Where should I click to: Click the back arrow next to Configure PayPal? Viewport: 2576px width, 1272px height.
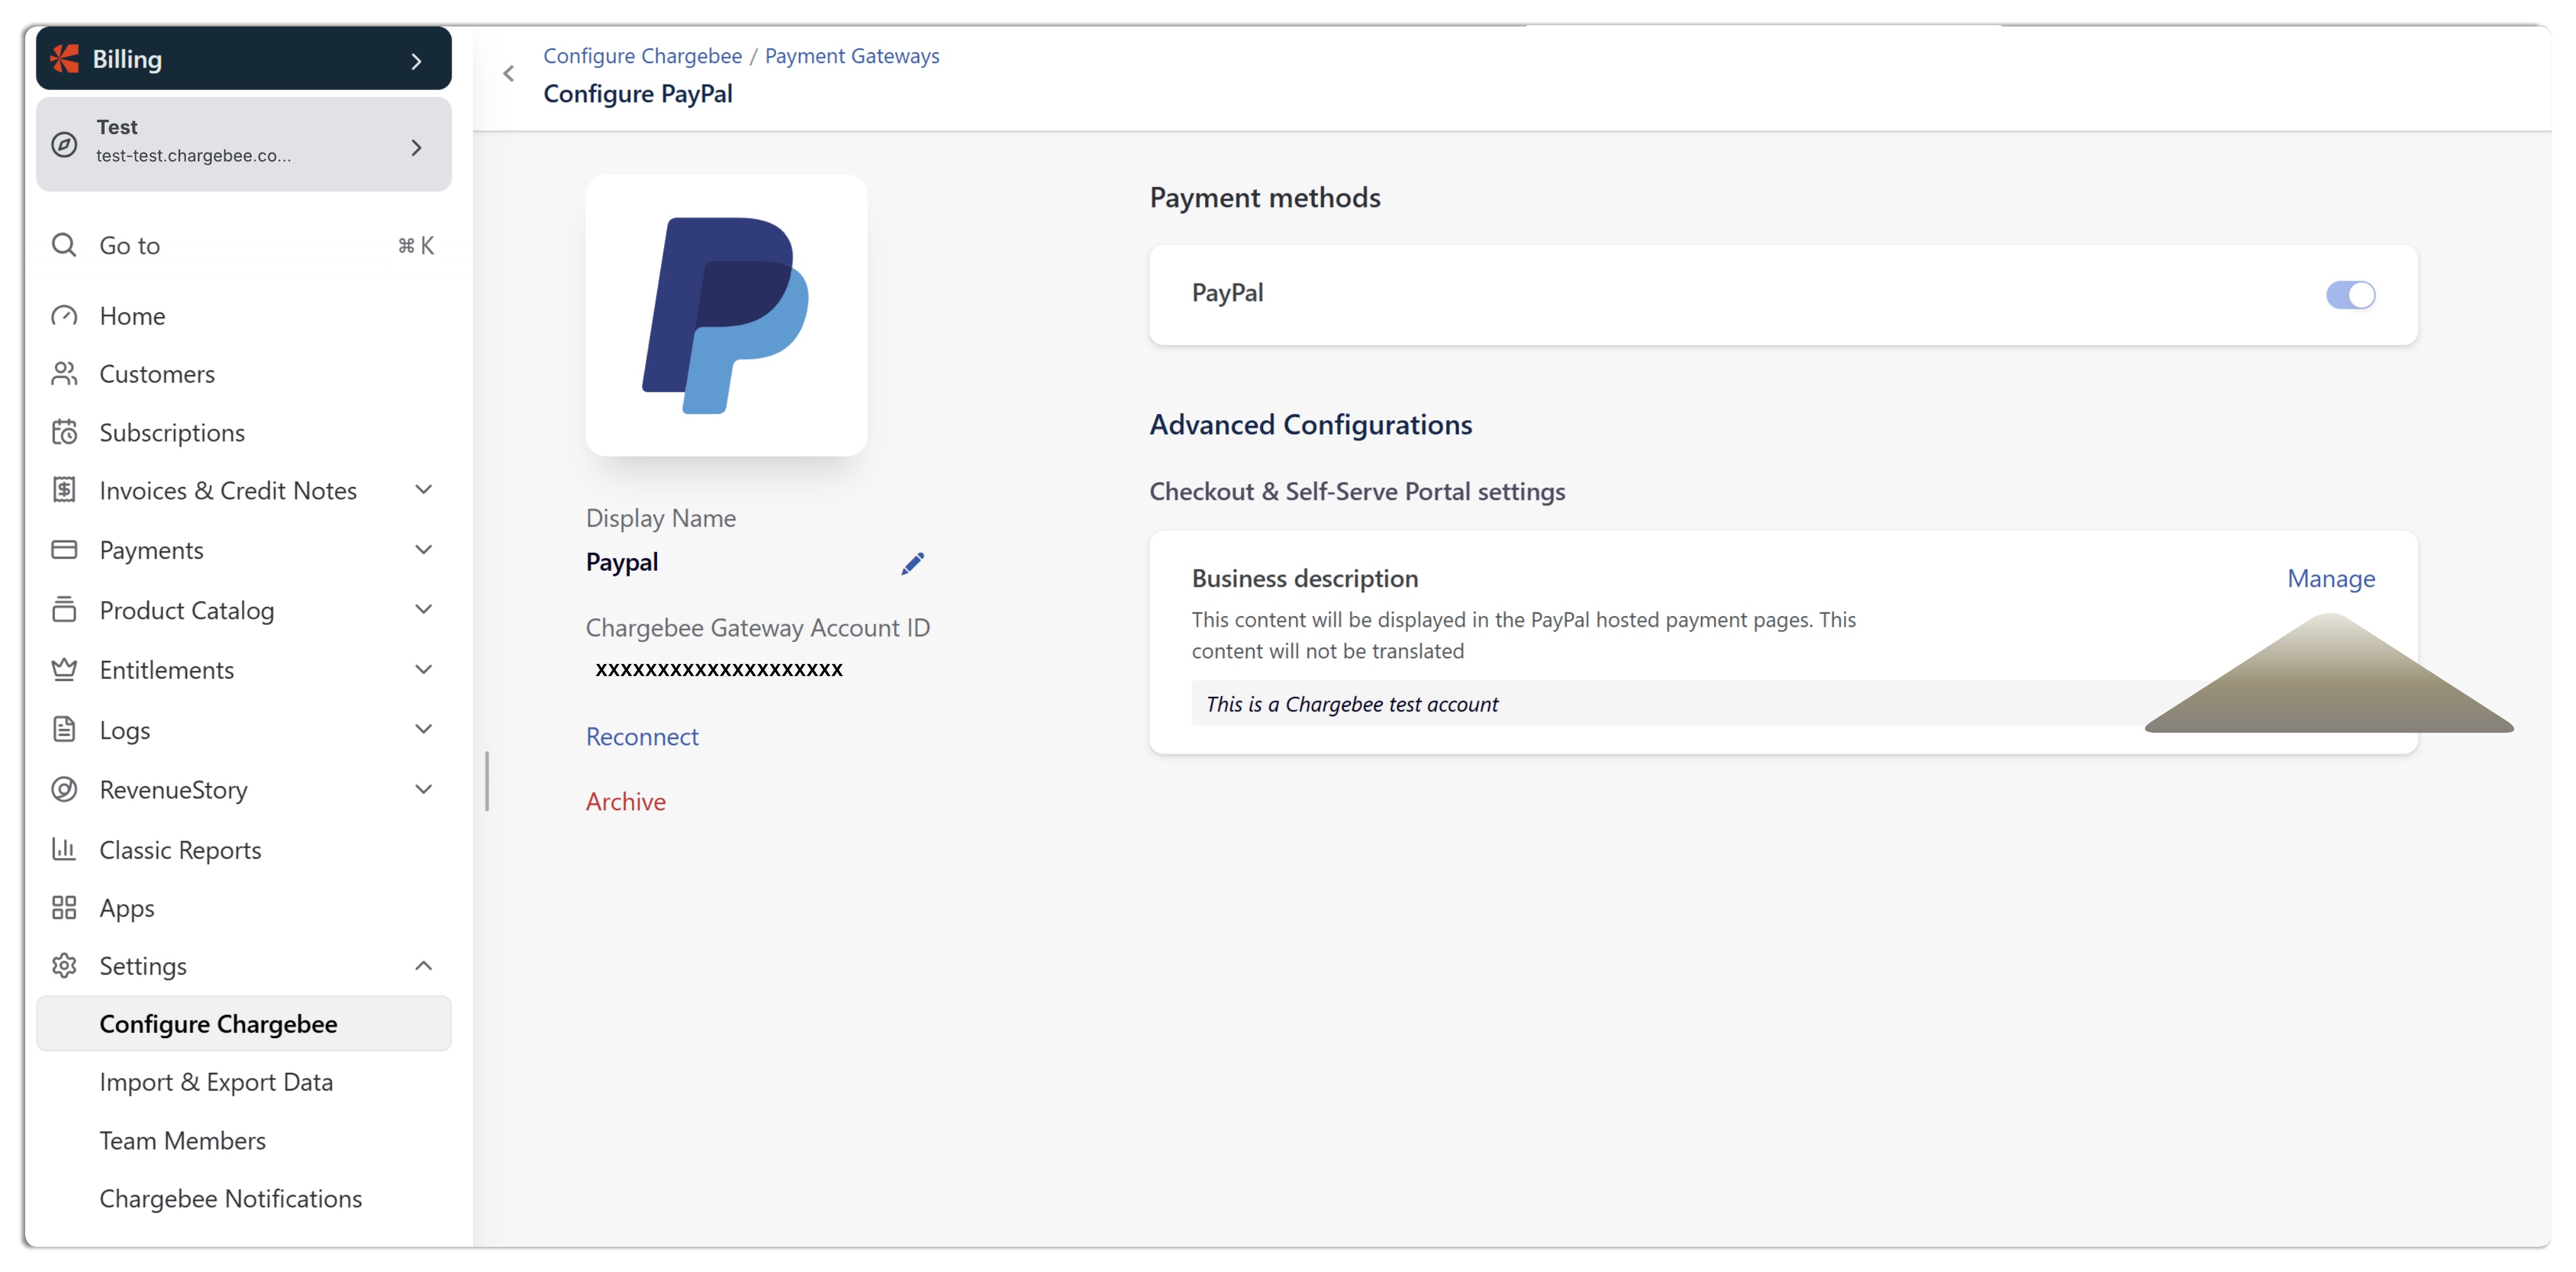point(509,74)
